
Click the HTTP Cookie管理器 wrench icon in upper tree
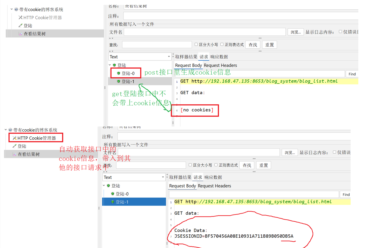pos(20,17)
